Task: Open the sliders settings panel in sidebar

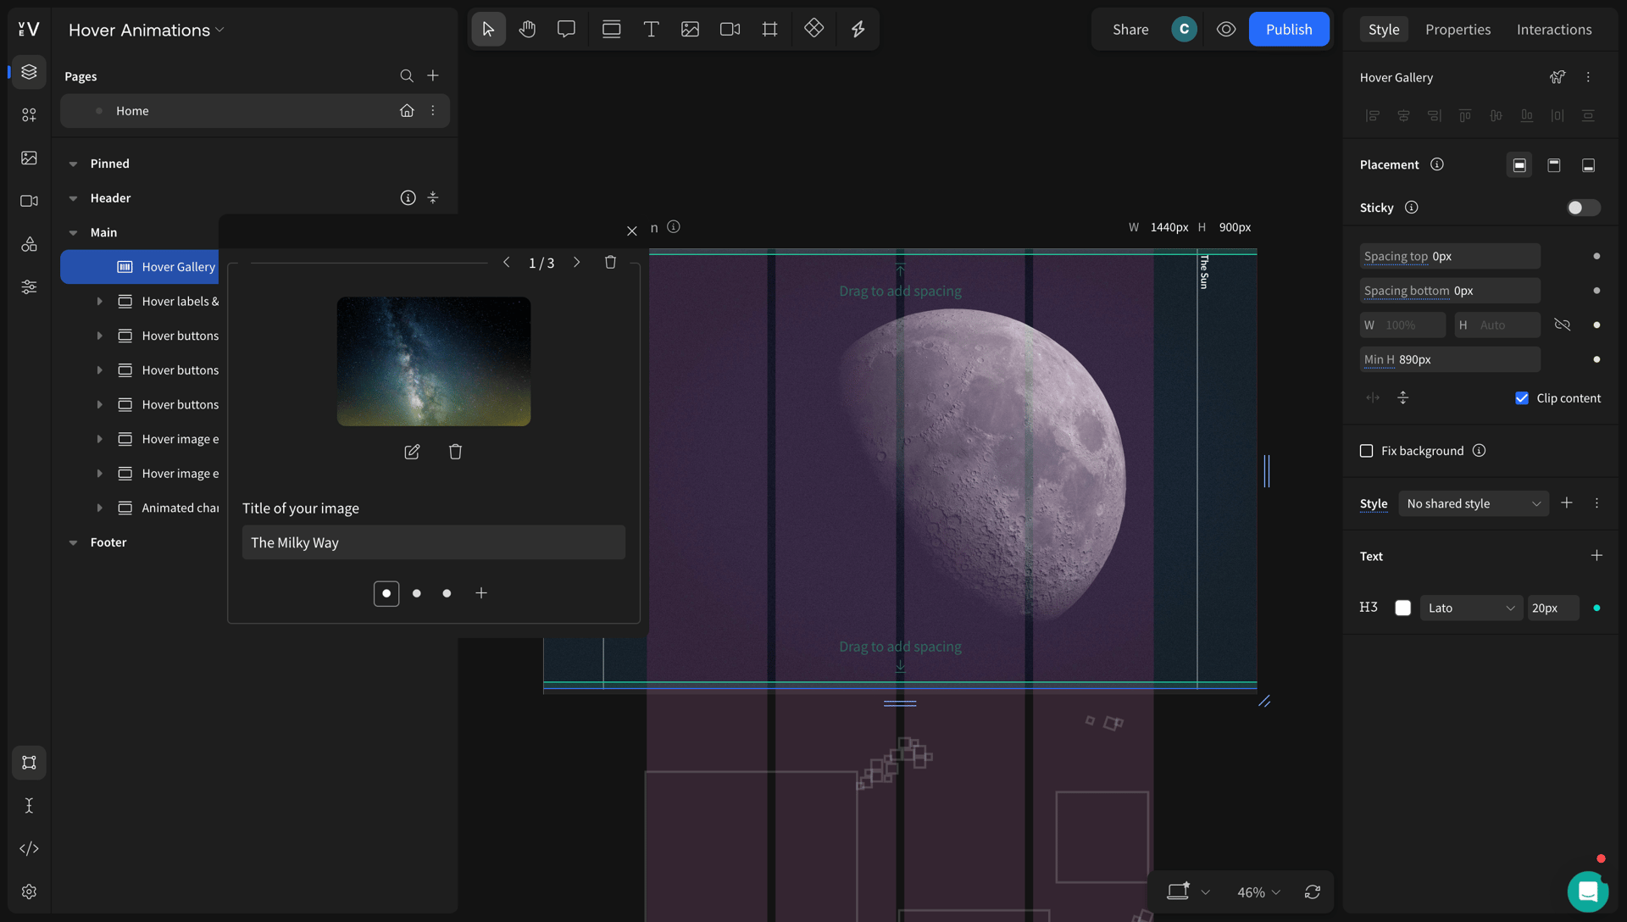Action: [x=29, y=287]
